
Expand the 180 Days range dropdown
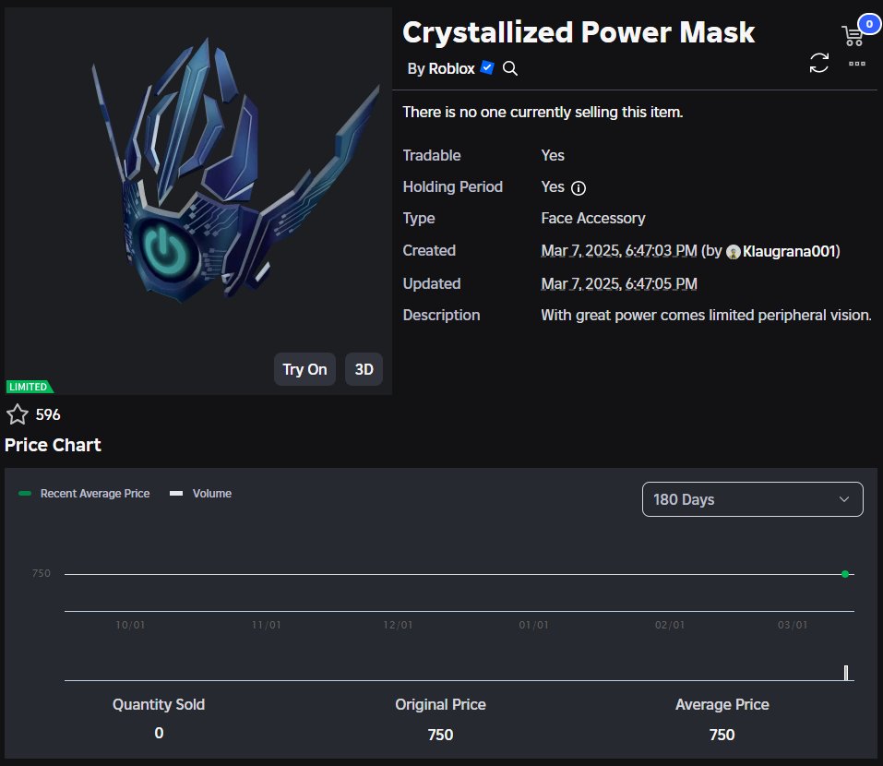pos(752,499)
